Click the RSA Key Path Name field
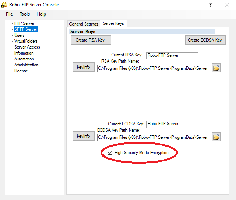The height and width of the screenshot is (200, 236). point(153,68)
